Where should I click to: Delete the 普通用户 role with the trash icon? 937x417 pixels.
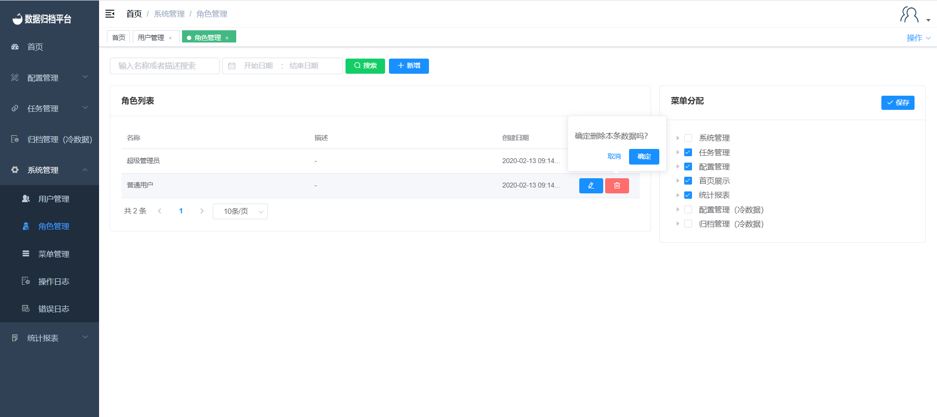point(617,186)
